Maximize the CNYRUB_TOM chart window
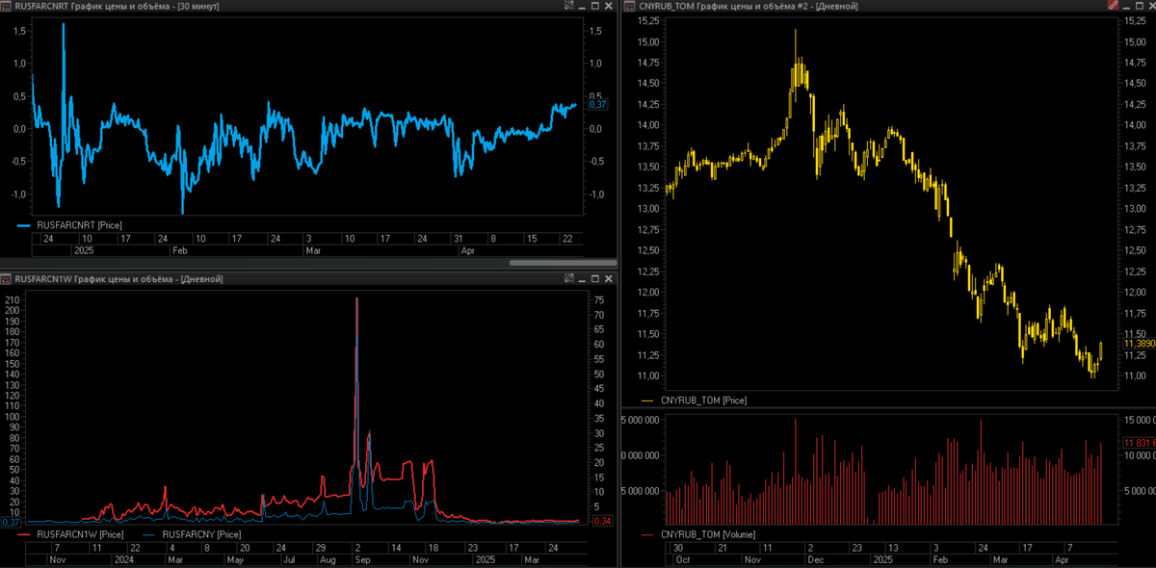 click(x=1142, y=6)
